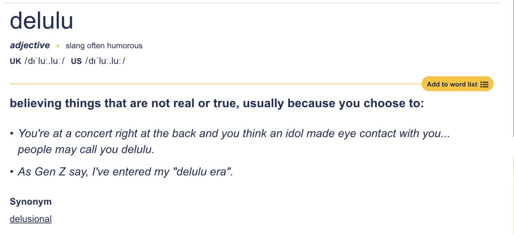Select the UK phonetic transcription
This screenshot has width=514, height=235.
click(45, 61)
